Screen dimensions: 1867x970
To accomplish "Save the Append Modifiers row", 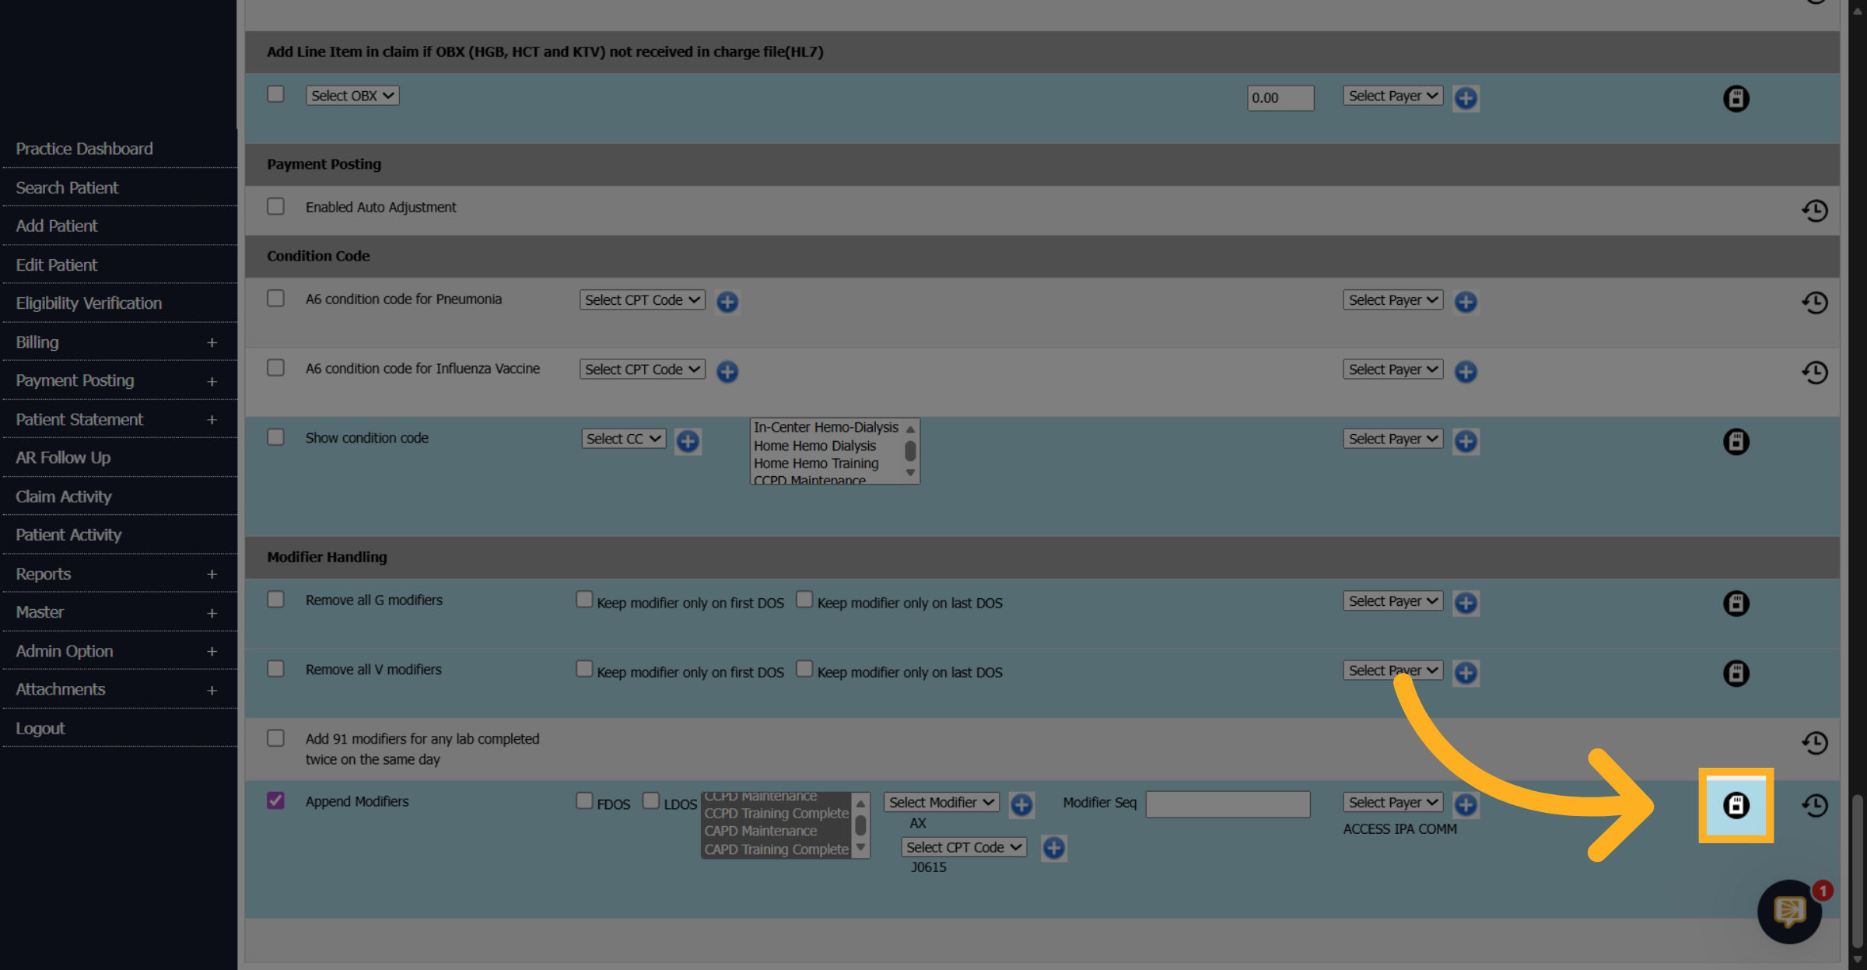I will pos(1736,805).
